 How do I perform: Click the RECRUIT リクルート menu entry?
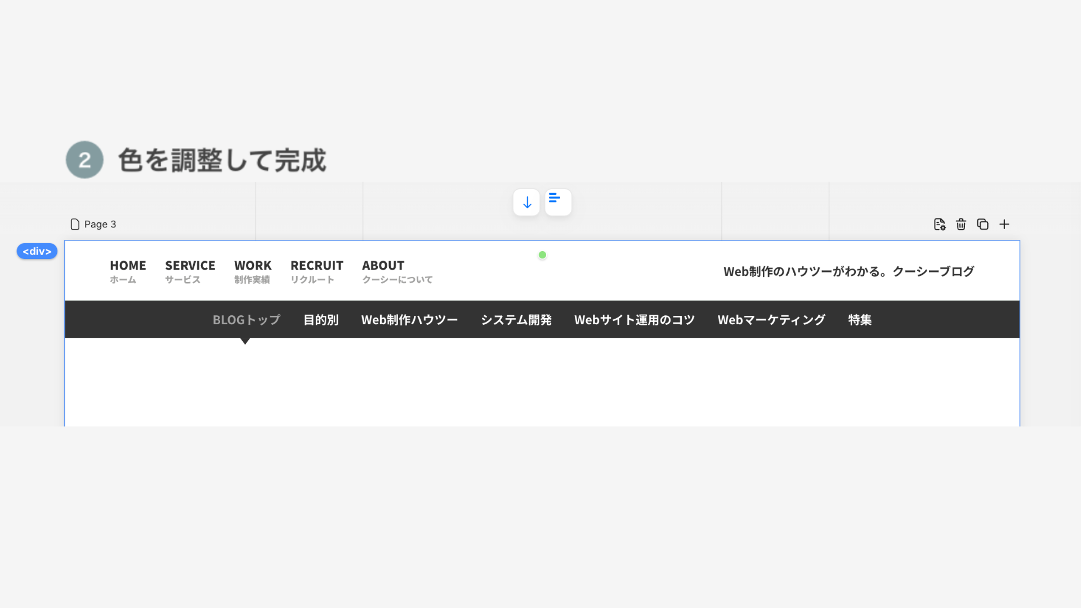(316, 270)
